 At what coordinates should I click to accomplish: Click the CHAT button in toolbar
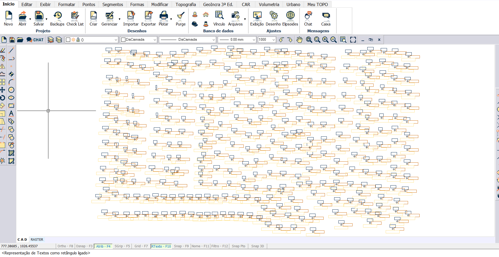[x=35, y=40]
